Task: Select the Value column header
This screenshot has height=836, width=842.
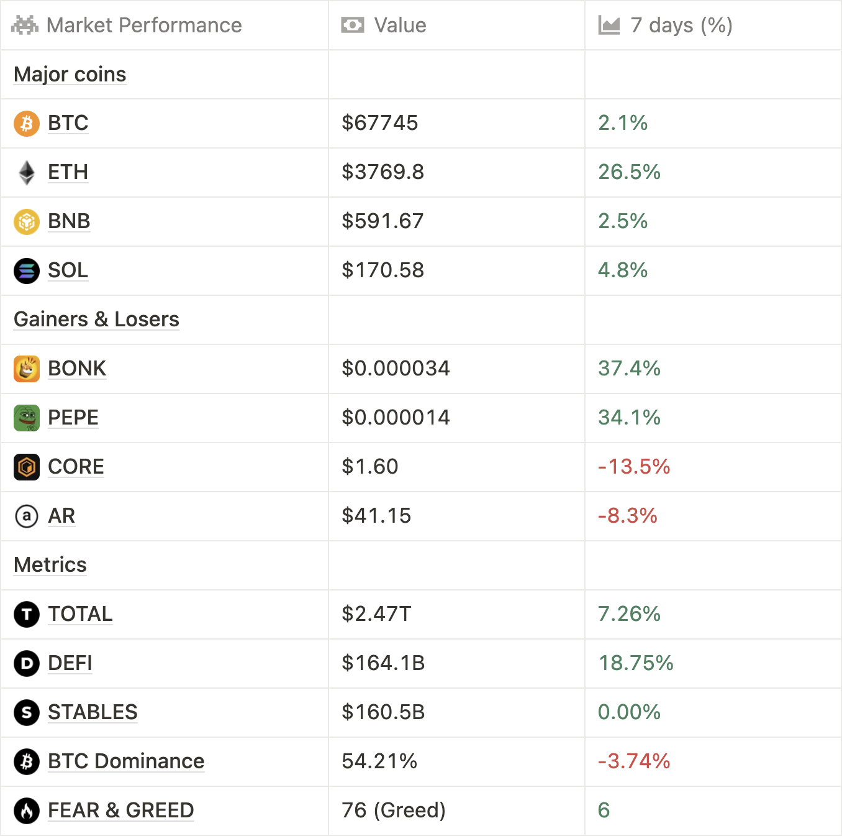Action: [400, 25]
